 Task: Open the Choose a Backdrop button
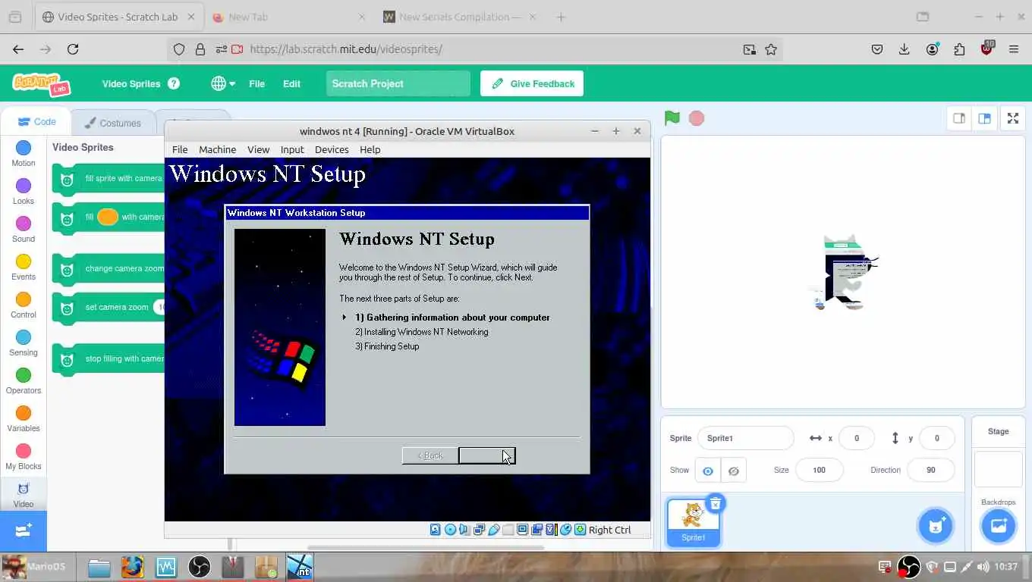pos(998,526)
